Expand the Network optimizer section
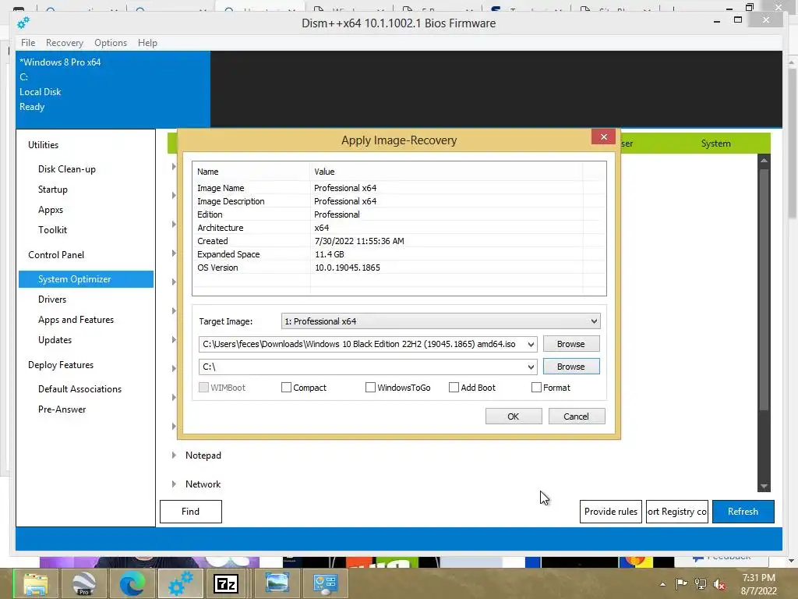 click(x=174, y=484)
